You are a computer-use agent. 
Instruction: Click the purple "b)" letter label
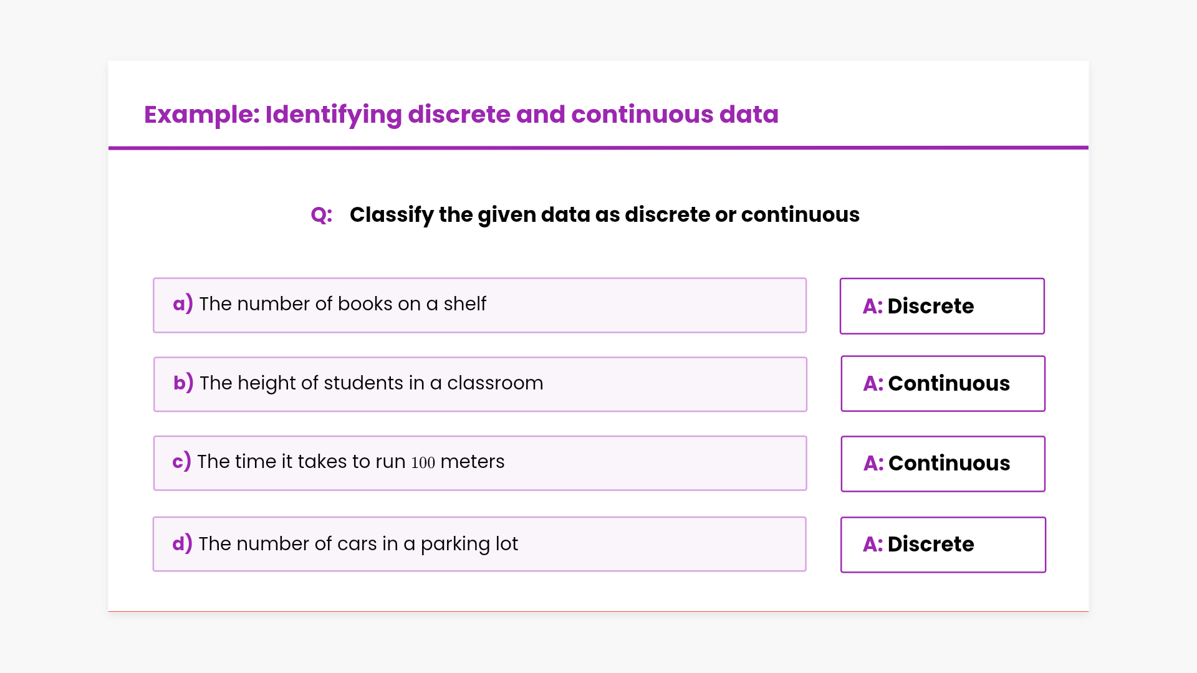pyautogui.click(x=183, y=383)
